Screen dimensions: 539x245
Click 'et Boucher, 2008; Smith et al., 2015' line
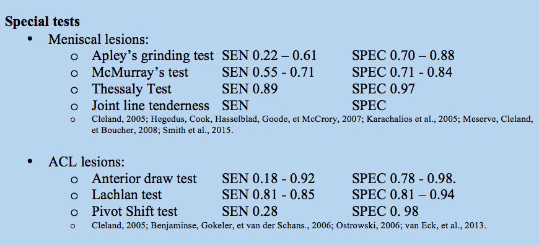pos(162,131)
